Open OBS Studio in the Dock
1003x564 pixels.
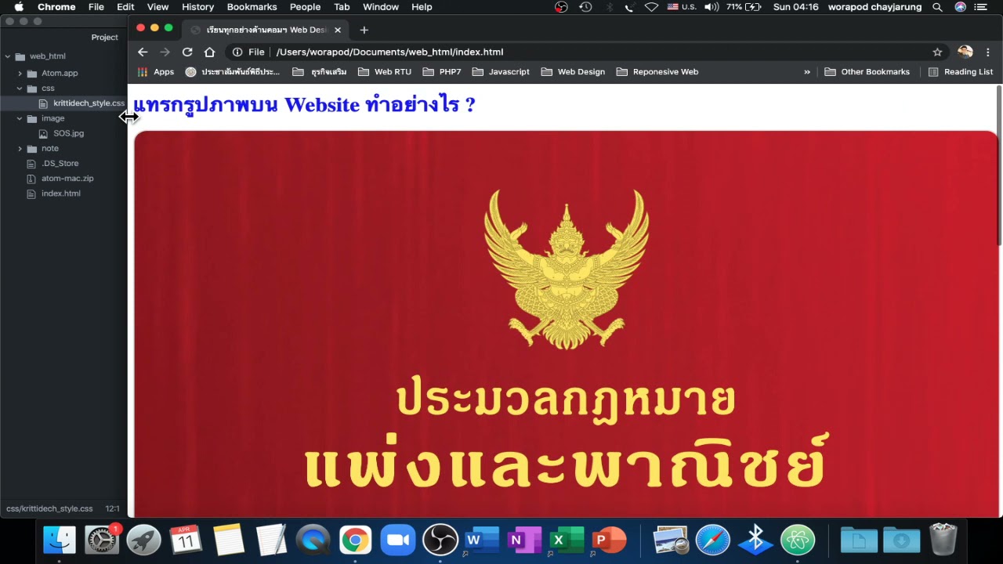click(x=440, y=540)
